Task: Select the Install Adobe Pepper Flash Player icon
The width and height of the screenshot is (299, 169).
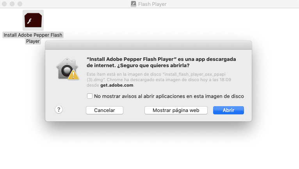Action: 33,20
